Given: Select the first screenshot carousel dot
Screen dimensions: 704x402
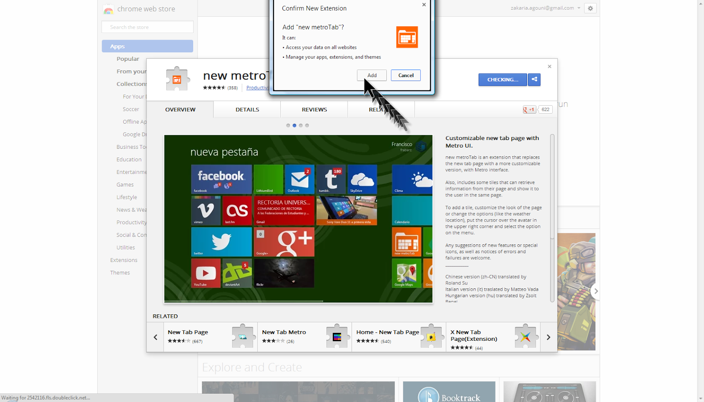Looking at the screenshot, I should [x=288, y=125].
